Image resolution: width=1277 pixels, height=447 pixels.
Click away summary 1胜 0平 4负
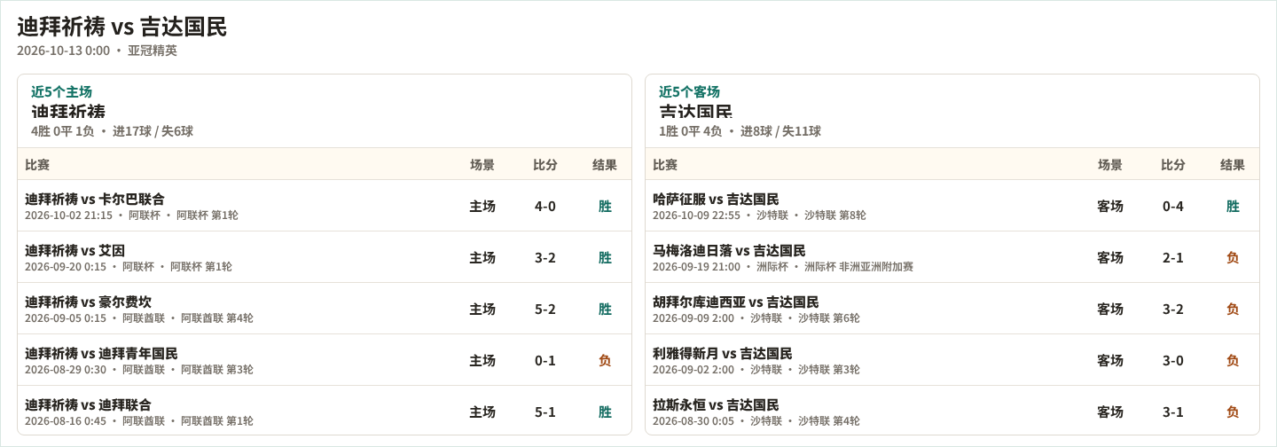coord(691,131)
